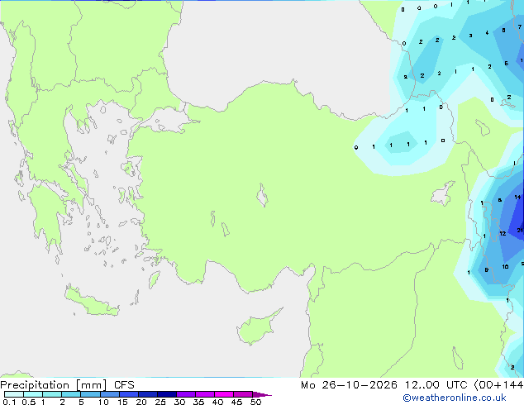Click the 25–30 mm legend color swatch

[167, 394]
